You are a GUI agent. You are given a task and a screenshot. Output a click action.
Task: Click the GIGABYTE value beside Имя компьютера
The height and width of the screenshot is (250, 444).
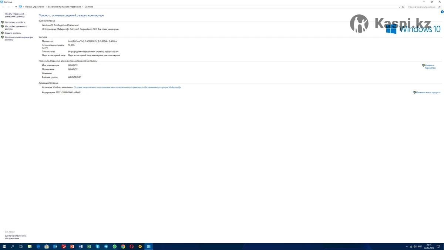(73, 65)
